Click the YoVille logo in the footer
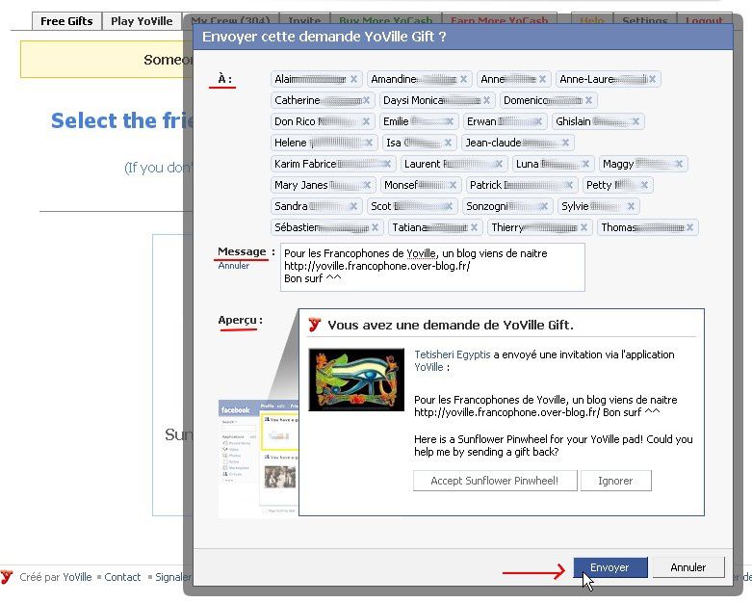Screen dimensions: 752x603 pos(7,577)
